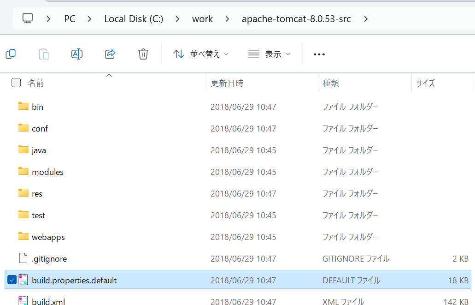Expand chevron after PC in breadcrumb

(x=89, y=19)
